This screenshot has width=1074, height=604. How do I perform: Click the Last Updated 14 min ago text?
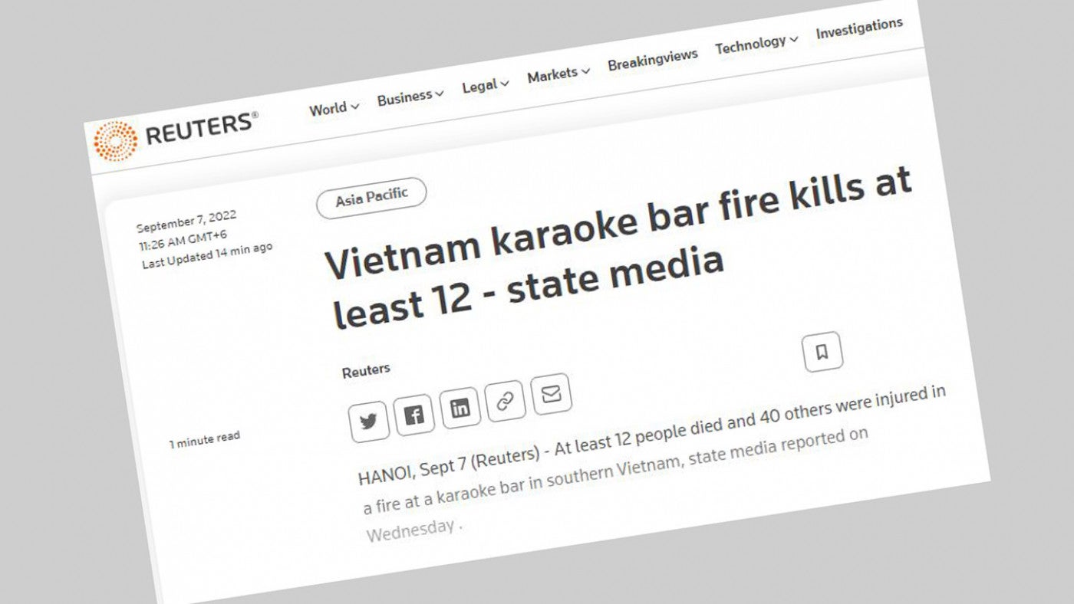207,255
